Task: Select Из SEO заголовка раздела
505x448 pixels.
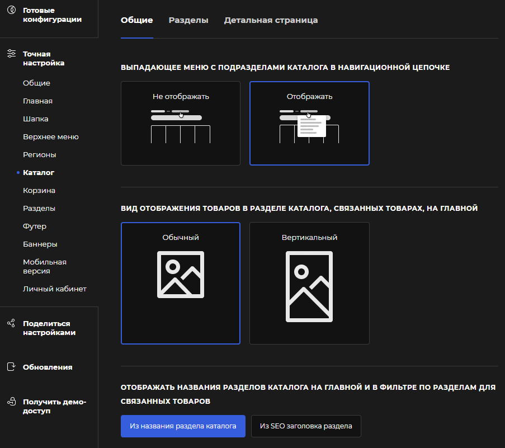Action: [306, 426]
